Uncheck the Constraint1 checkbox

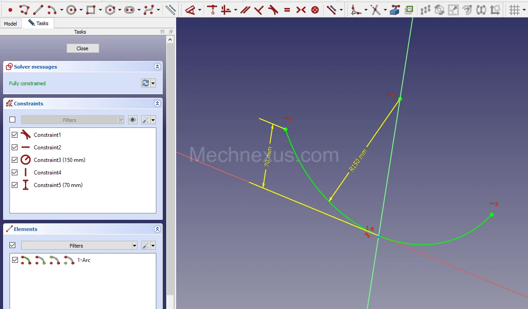[14, 135]
